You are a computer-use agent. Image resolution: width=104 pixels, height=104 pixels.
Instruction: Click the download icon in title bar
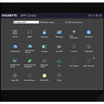pos(89,16)
